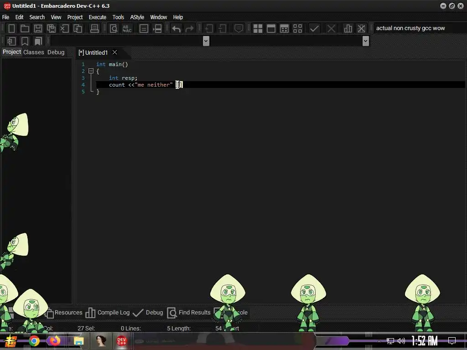Open Find with the magnifier toolbar icon
Screen dimensions: 467x350
pyautogui.click(x=114, y=29)
